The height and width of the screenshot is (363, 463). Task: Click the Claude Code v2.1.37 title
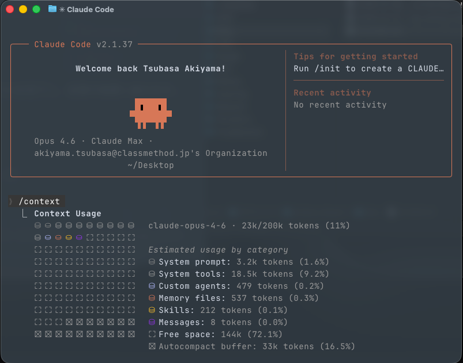[83, 44]
